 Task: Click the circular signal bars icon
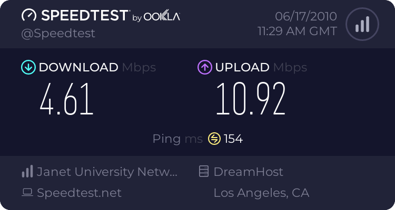point(362,24)
